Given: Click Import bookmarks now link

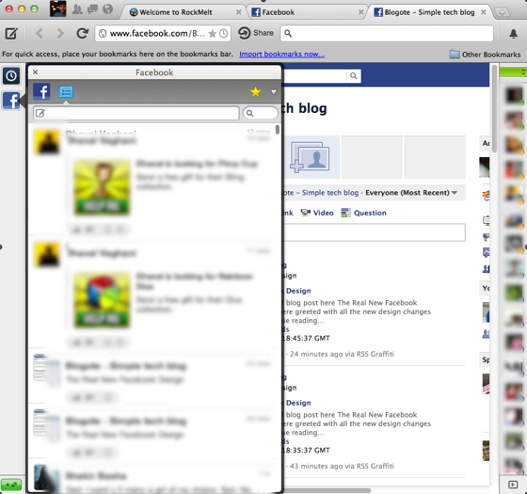Looking at the screenshot, I should pos(281,55).
